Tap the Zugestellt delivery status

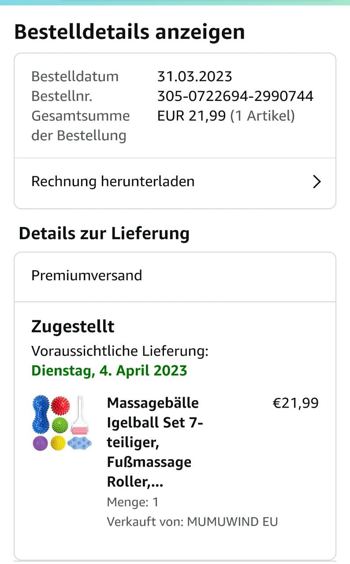tap(73, 327)
